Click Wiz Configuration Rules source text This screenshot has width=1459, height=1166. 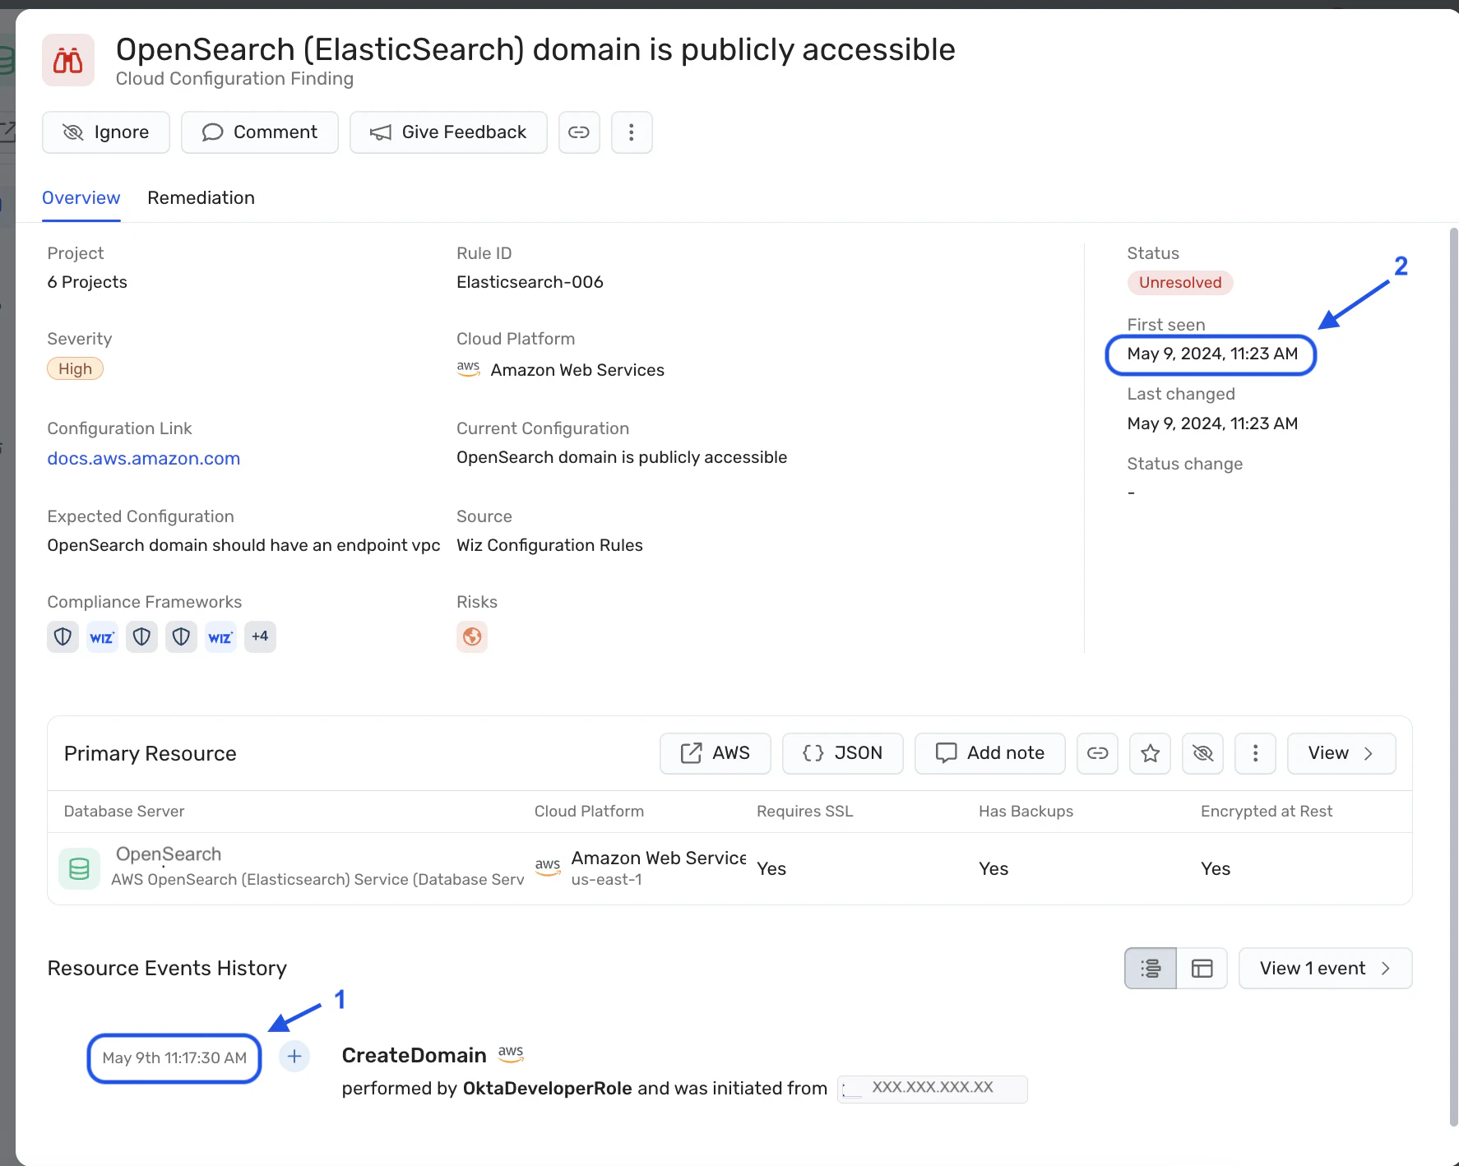click(549, 545)
